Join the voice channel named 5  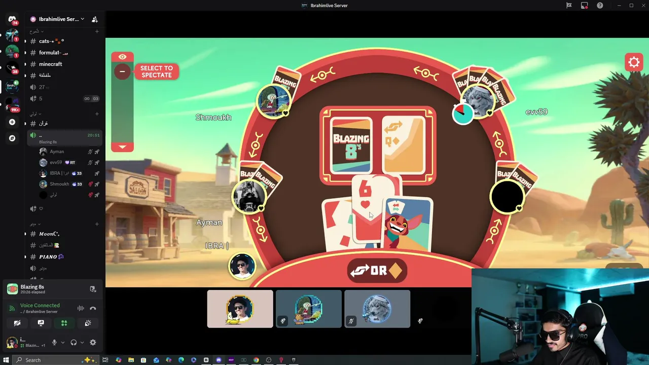pyautogui.click(x=63, y=98)
